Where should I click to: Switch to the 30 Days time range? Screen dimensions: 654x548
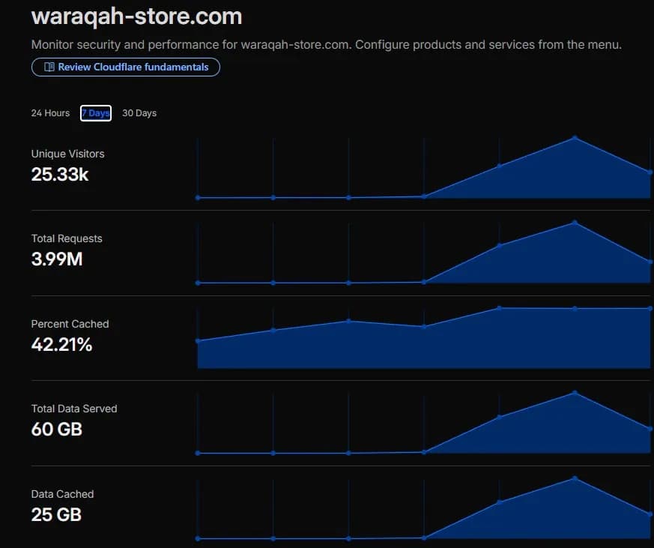tap(139, 113)
